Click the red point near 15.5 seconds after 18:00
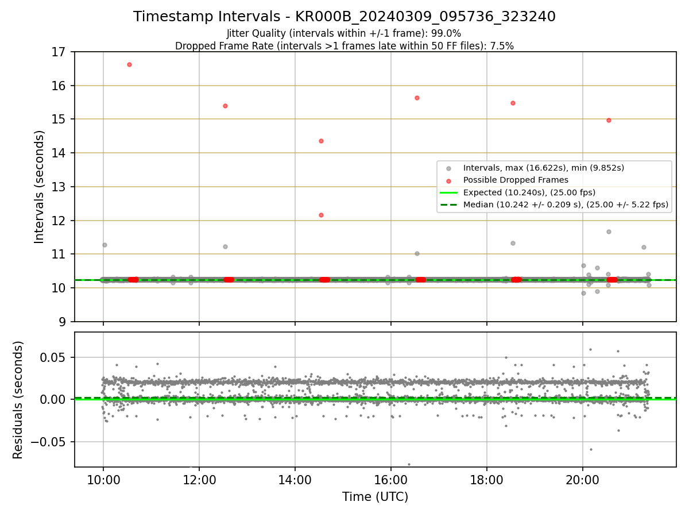 pyautogui.click(x=513, y=103)
